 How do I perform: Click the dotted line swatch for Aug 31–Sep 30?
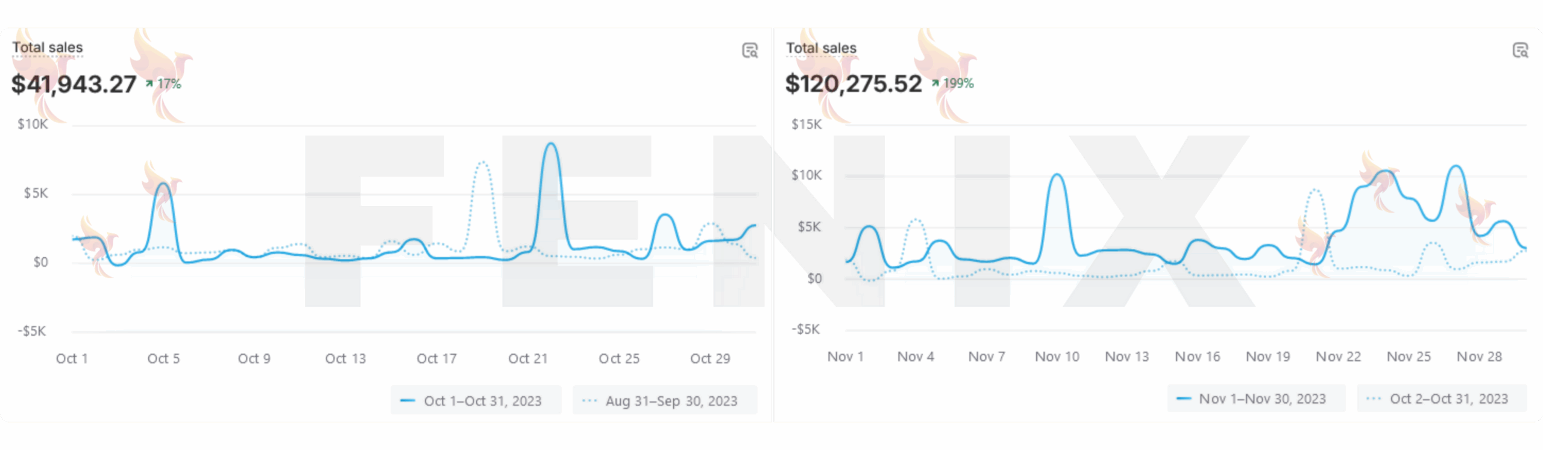click(590, 401)
